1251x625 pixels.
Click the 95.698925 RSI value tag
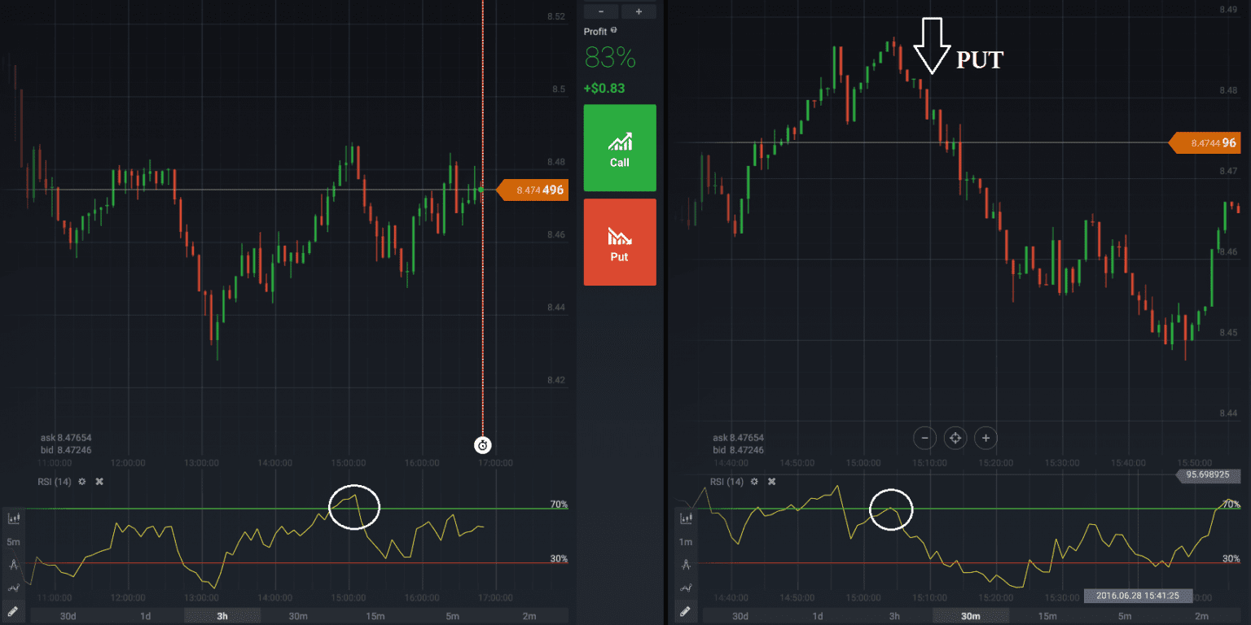tap(1209, 474)
